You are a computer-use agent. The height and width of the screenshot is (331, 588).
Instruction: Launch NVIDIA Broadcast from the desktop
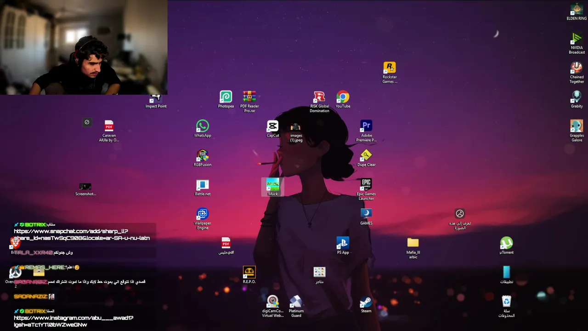click(x=577, y=43)
